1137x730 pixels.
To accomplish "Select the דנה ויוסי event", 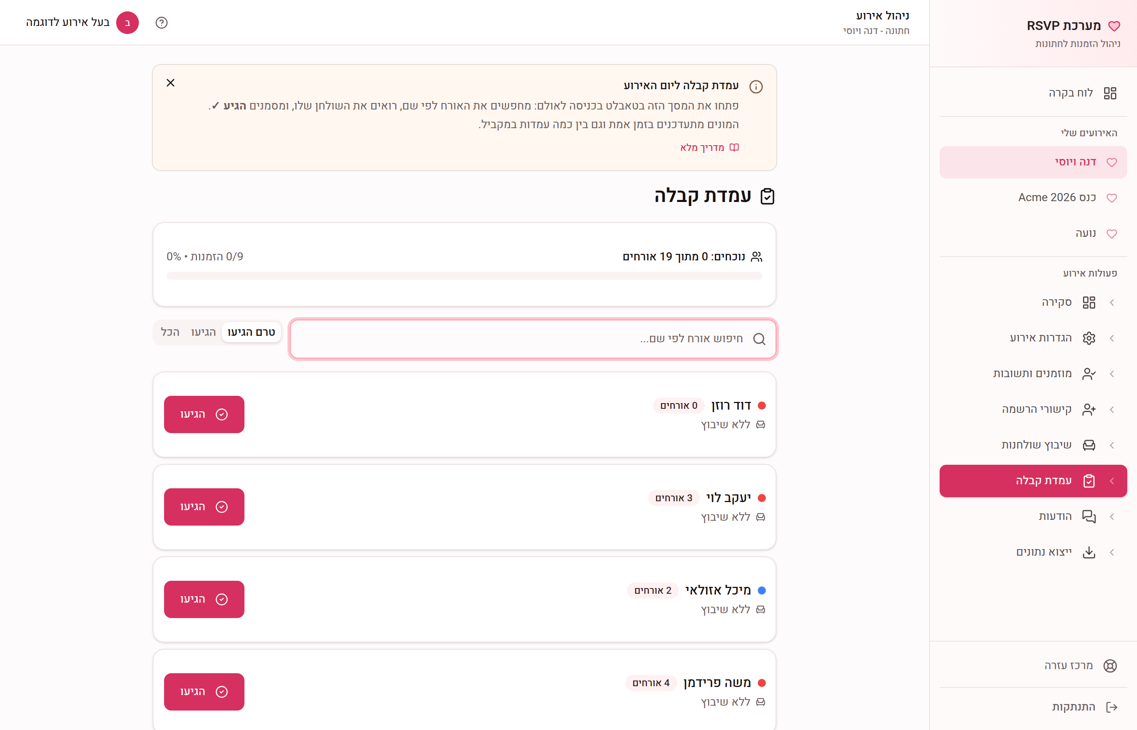I will 1033,162.
